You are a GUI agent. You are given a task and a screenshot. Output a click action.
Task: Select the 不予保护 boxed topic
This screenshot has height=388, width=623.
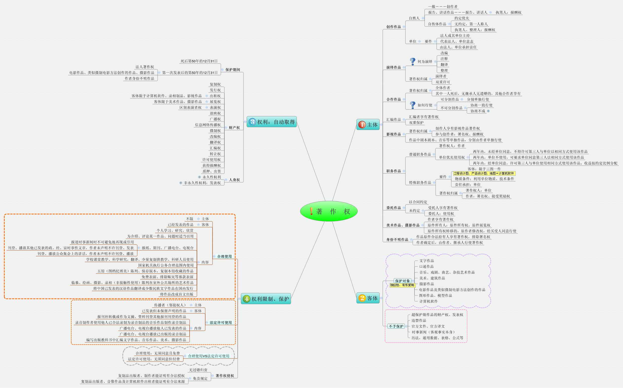(396, 326)
